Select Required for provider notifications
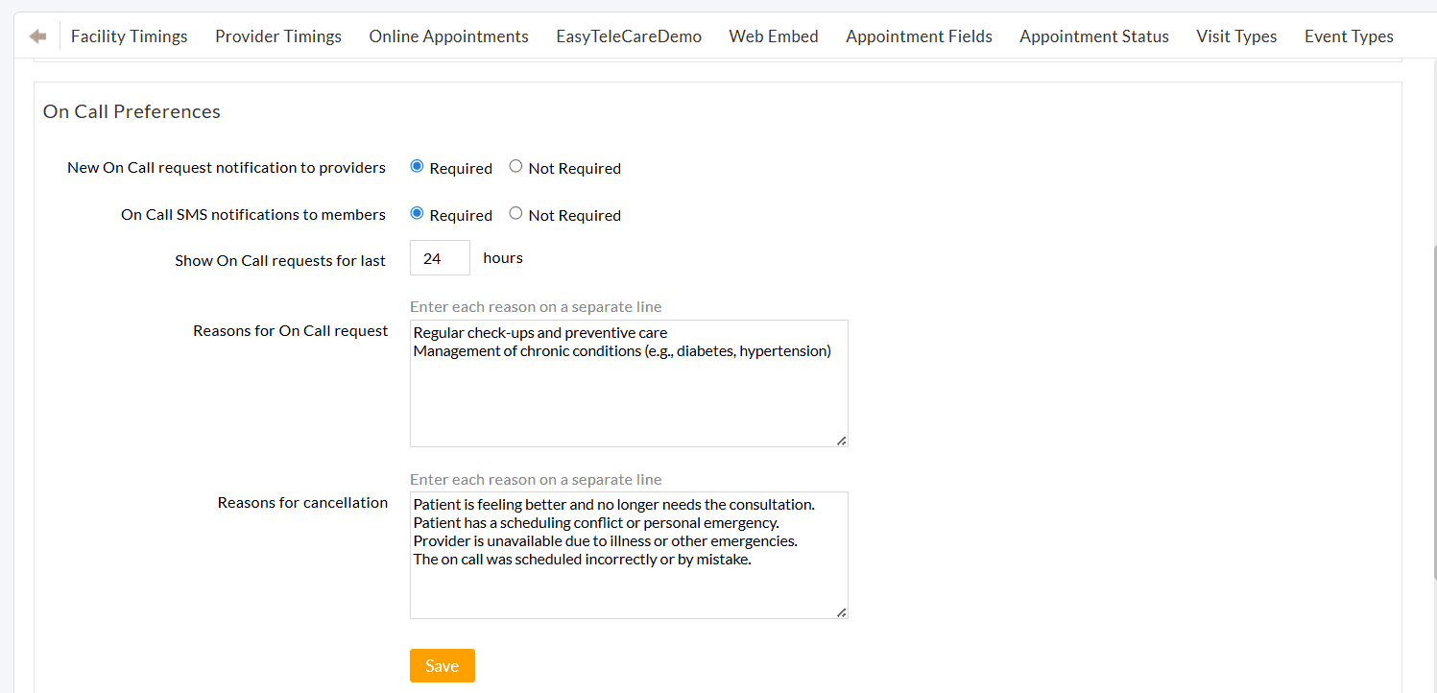Viewport: 1437px width, 693px height. (417, 165)
